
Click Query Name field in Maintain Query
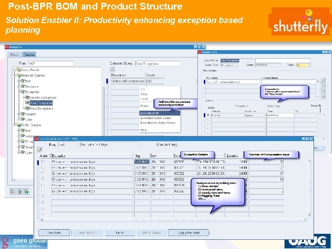tap(237, 60)
